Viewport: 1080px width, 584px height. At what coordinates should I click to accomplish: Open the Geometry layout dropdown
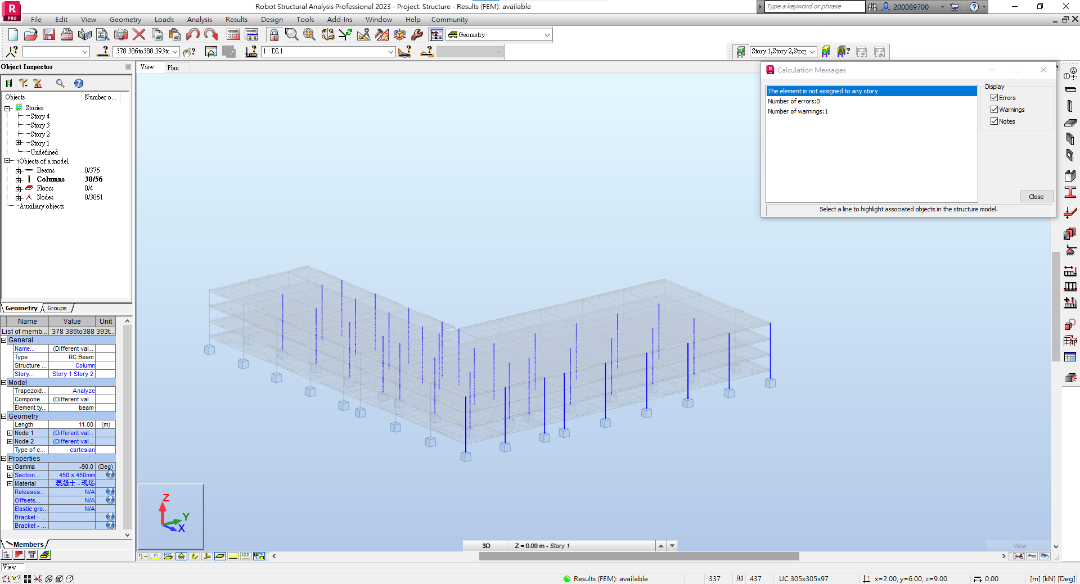pos(547,35)
